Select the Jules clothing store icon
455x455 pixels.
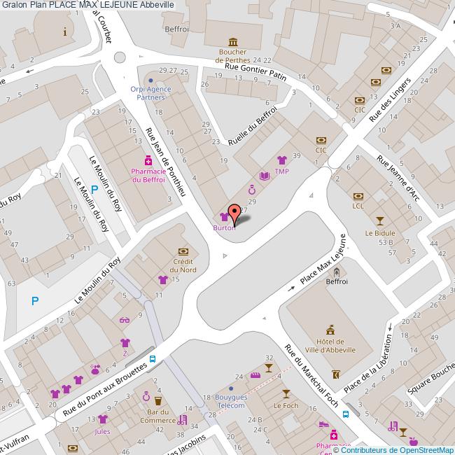point(102,419)
